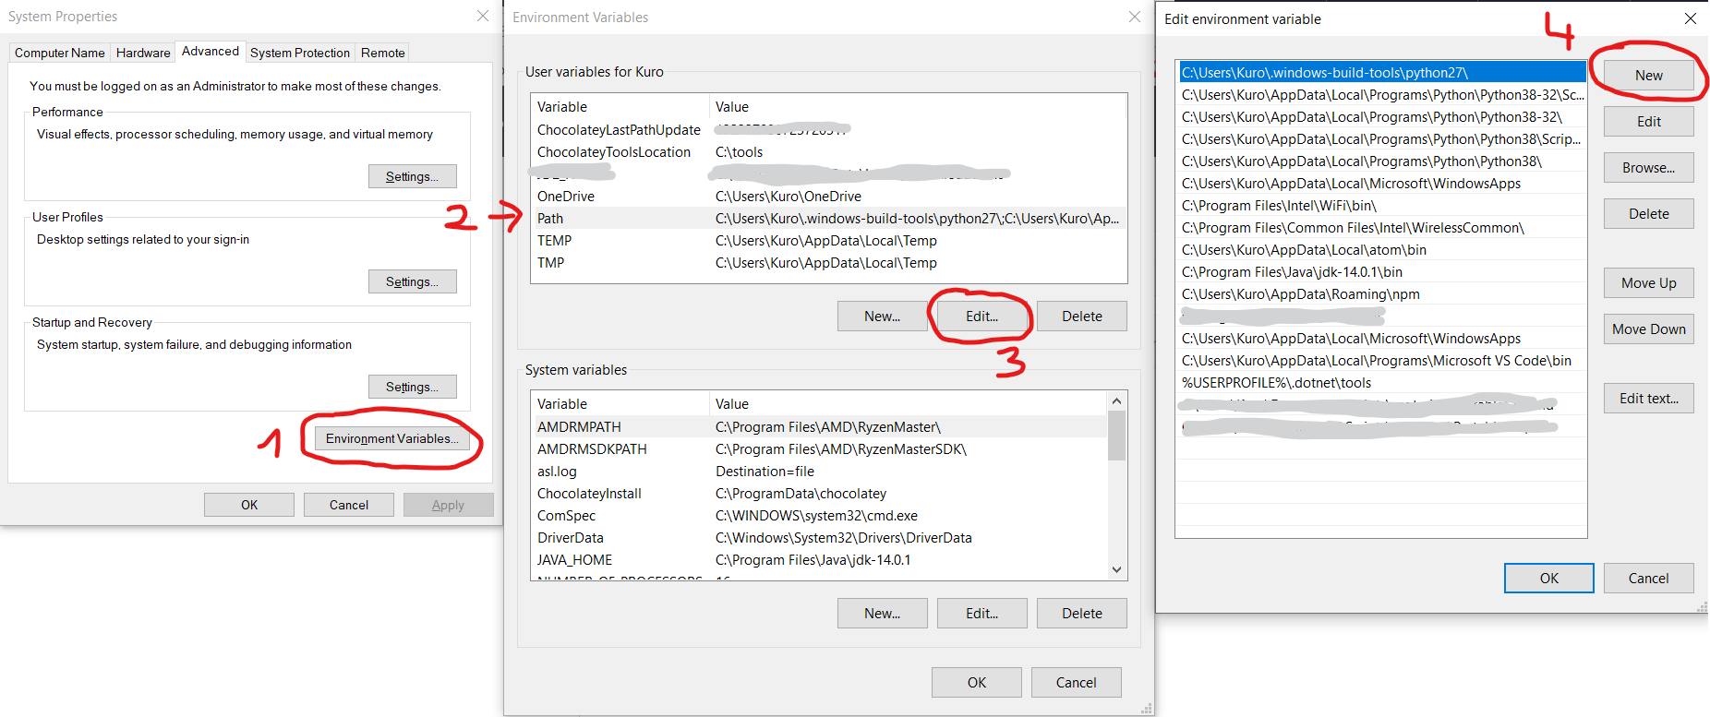Confirm with OK in Environment Variables window
The image size is (1710, 717).
coord(976,682)
